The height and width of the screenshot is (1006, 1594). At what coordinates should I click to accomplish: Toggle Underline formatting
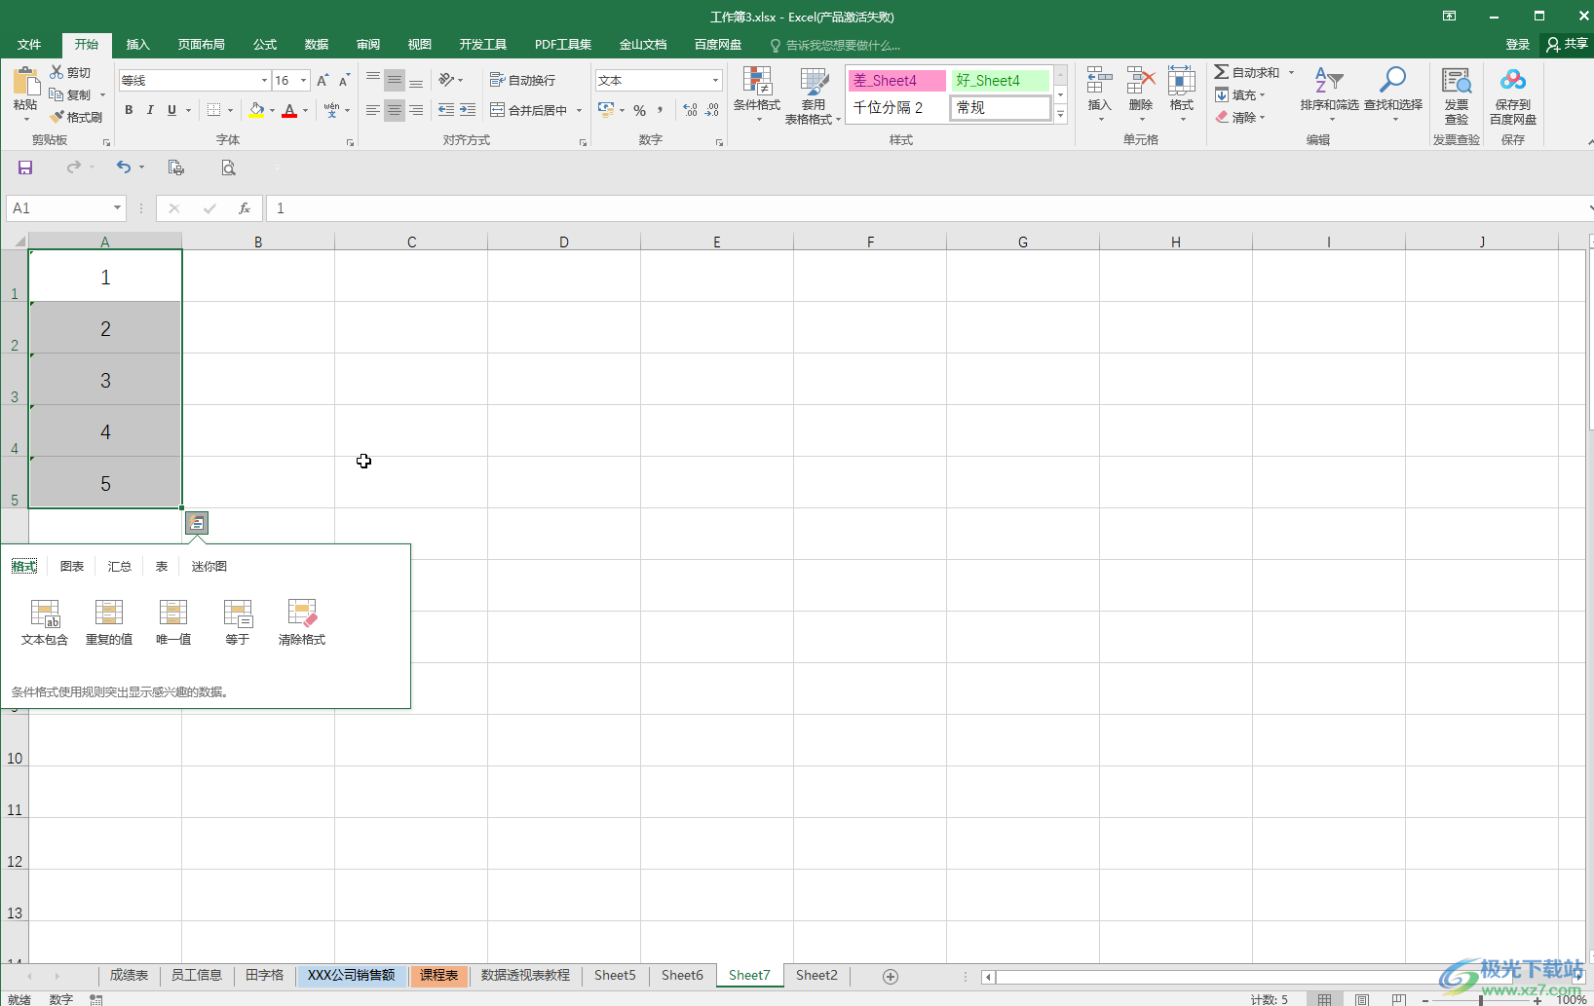click(171, 110)
